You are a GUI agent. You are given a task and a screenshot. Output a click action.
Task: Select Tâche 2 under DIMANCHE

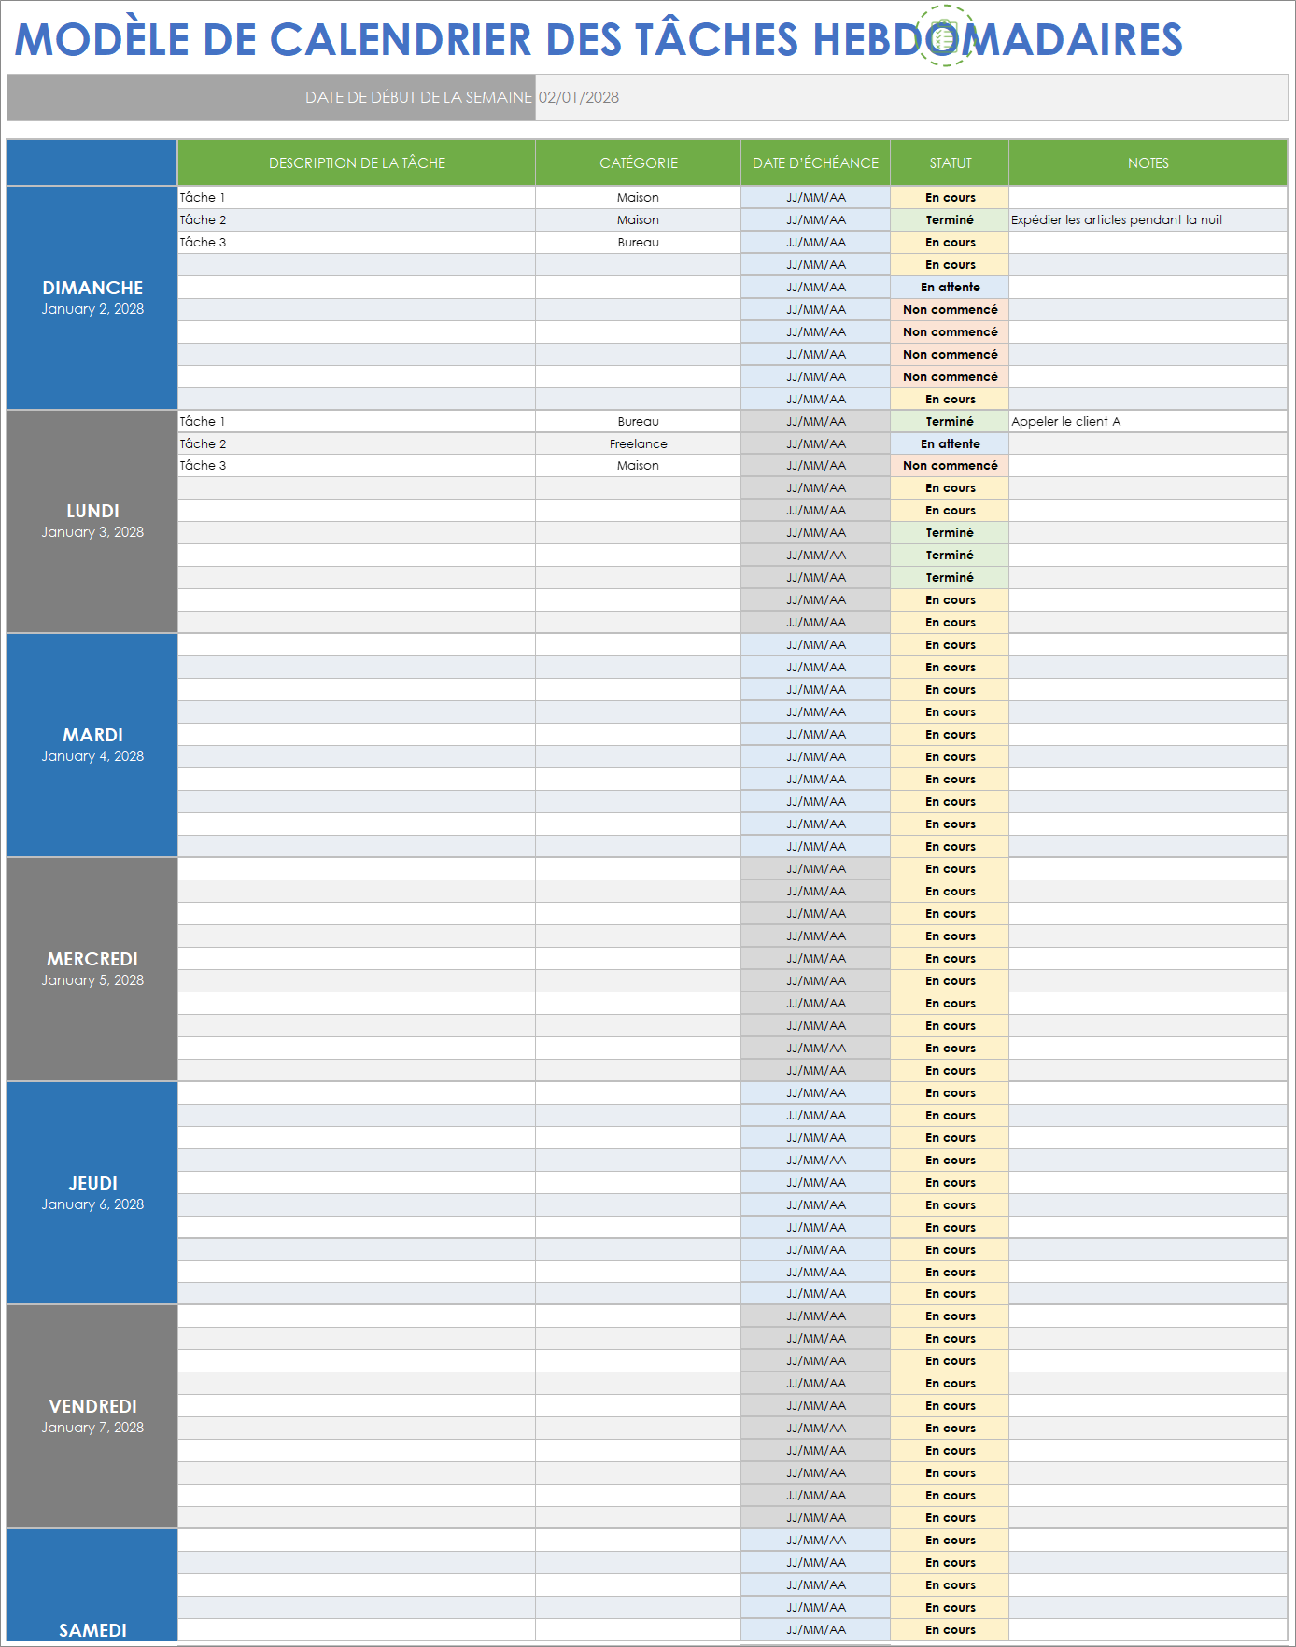(357, 219)
